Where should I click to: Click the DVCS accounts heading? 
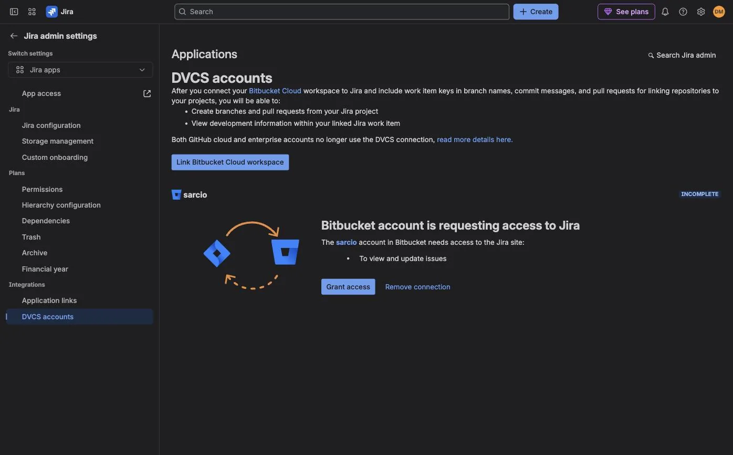tap(222, 78)
